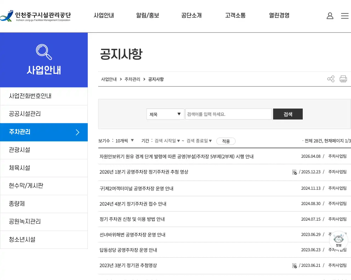Open the 공단소개 menu in the navigation bar
This screenshot has height=280, width=351.
[x=191, y=16]
